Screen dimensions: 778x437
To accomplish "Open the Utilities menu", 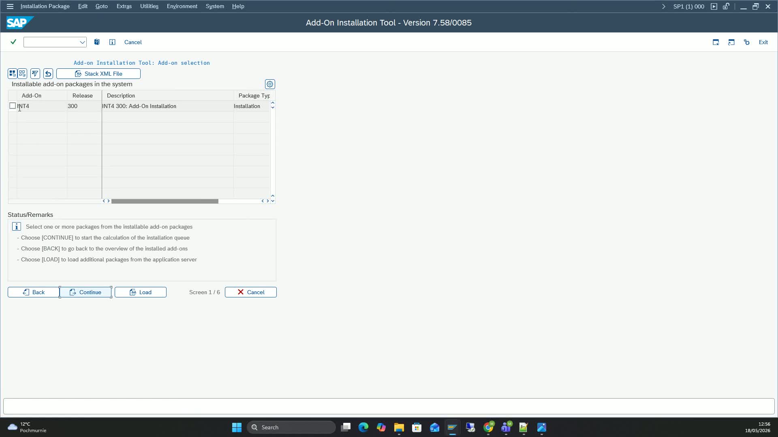I will coord(149,6).
